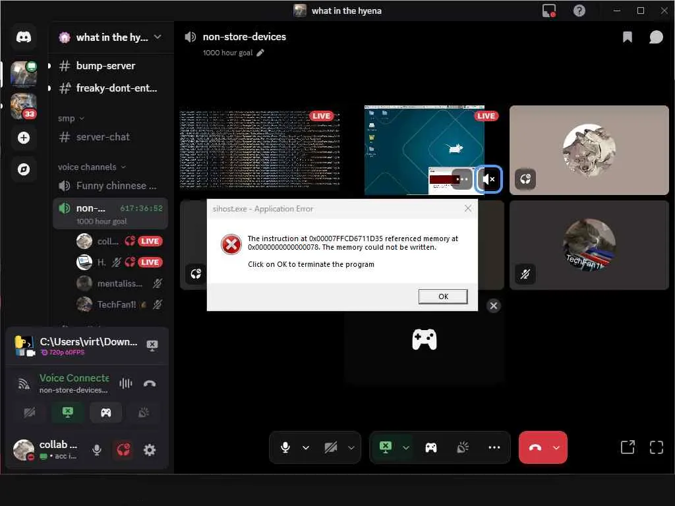Launch the activity gamepad tile
The image size is (675, 506).
click(x=424, y=340)
